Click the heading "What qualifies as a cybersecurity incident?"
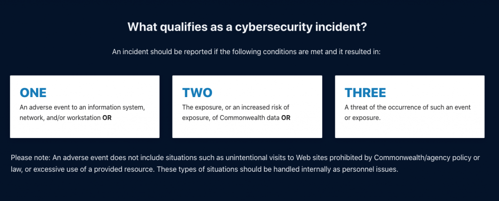The image size is (499, 201). [247, 27]
